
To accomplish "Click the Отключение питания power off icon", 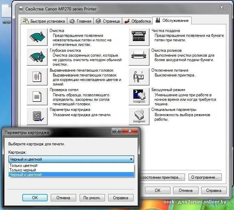I will pos(139,77).
